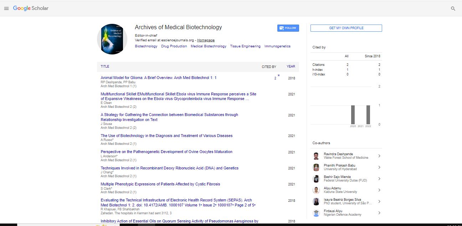Open the Cited by section heading
The image size is (462, 226).
pos(319,47)
